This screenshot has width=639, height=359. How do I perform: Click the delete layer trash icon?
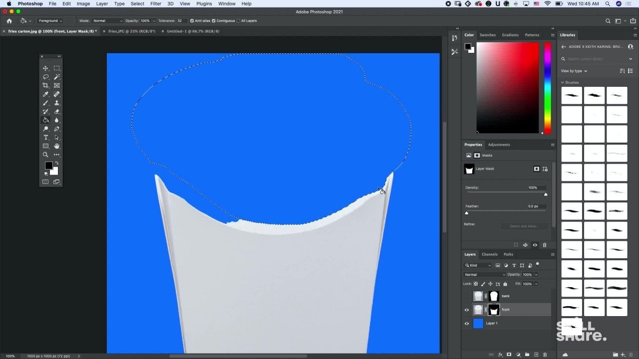(x=545, y=355)
